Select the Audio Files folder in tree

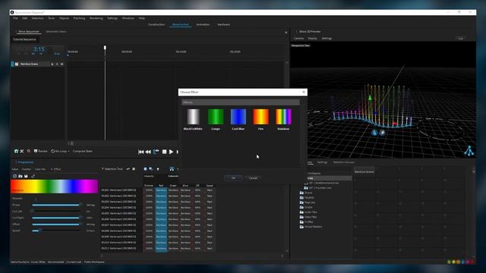tap(308, 212)
